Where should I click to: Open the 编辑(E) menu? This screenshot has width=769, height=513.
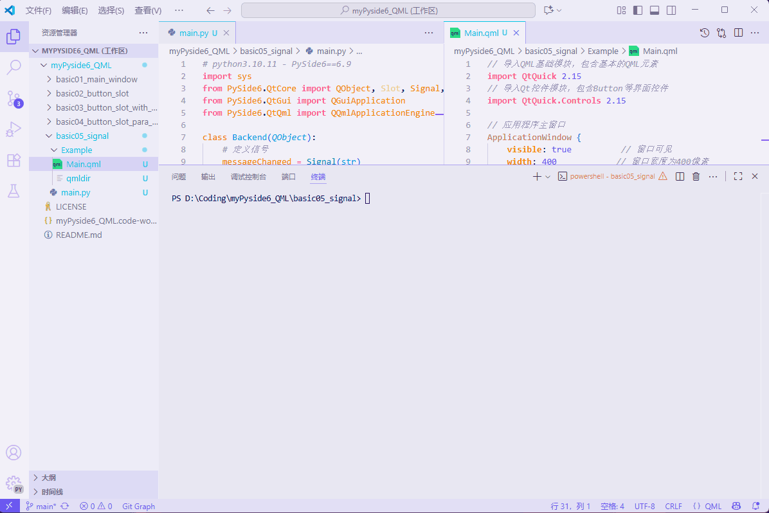pyautogui.click(x=75, y=10)
